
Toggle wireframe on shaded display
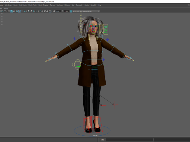tap(17, 11)
